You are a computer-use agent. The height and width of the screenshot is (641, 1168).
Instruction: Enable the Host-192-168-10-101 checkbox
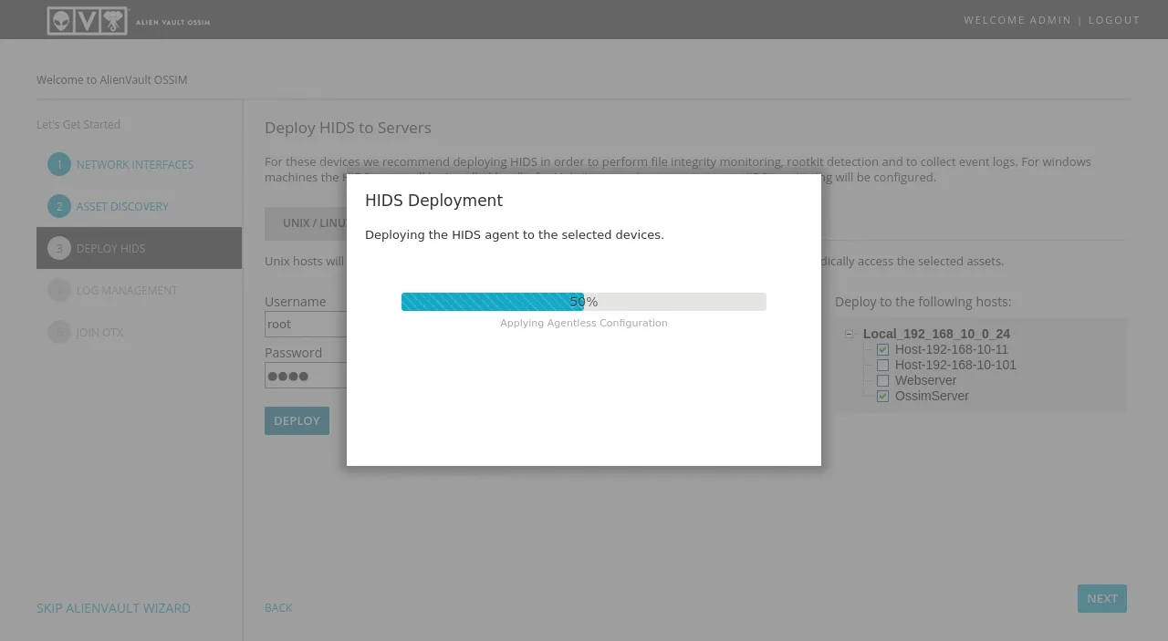point(882,366)
